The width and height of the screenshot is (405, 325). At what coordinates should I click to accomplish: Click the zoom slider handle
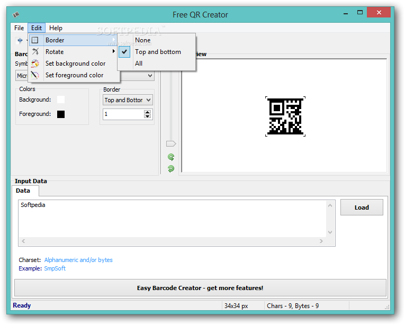(x=171, y=143)
